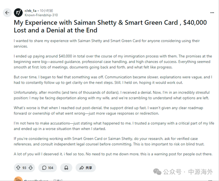
Task: Click the 共享 share label
Action: [x=89, y=168]
